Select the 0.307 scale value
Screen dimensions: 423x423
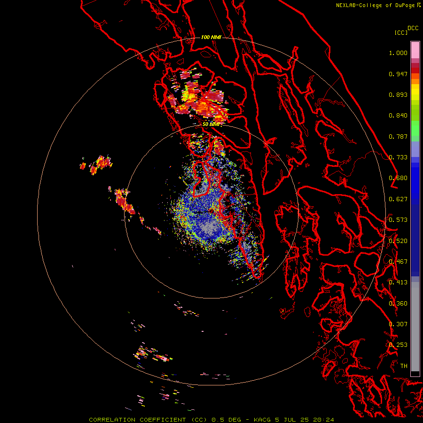click(398, 324)
